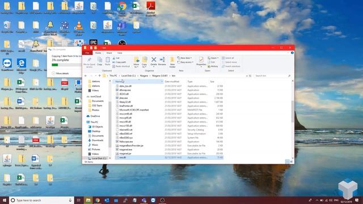The width and height of the screenshot is (363, 204).
Task: Click the Up one level arrow
Action: click(x=100, y=76)
